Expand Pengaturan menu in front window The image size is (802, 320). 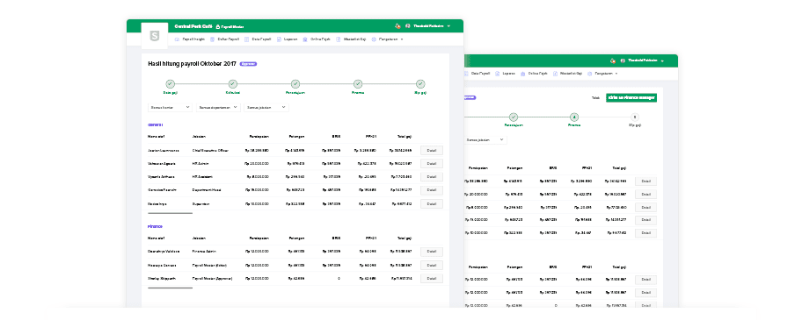(x=388, y=39)
